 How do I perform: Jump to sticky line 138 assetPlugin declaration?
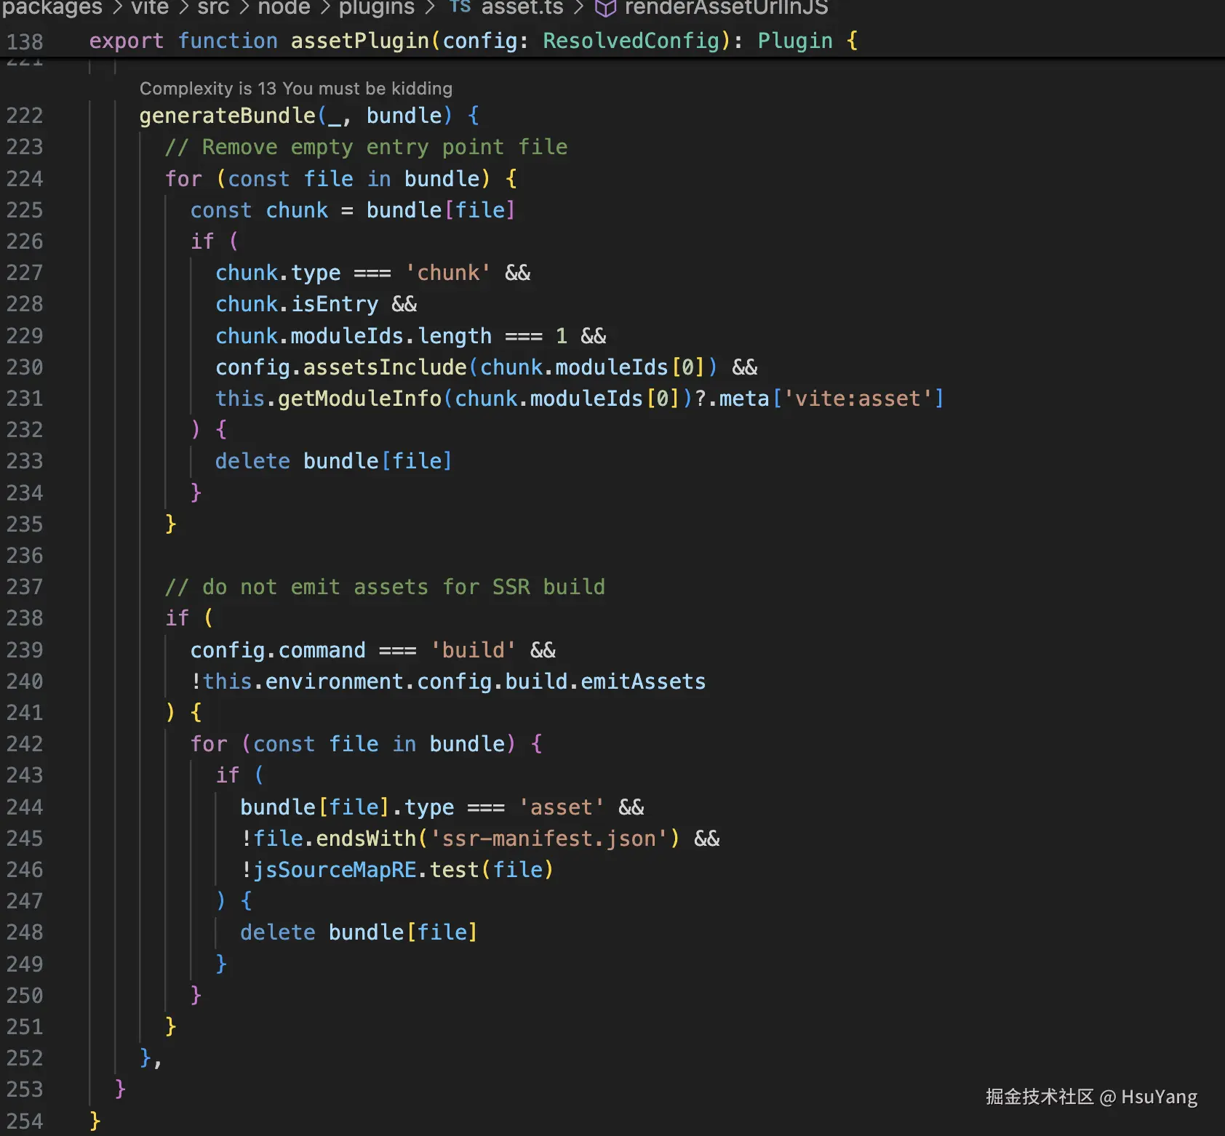point(473,41)
